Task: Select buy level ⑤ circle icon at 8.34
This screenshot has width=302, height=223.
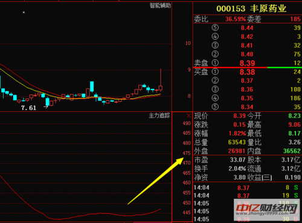Action: 215,106
